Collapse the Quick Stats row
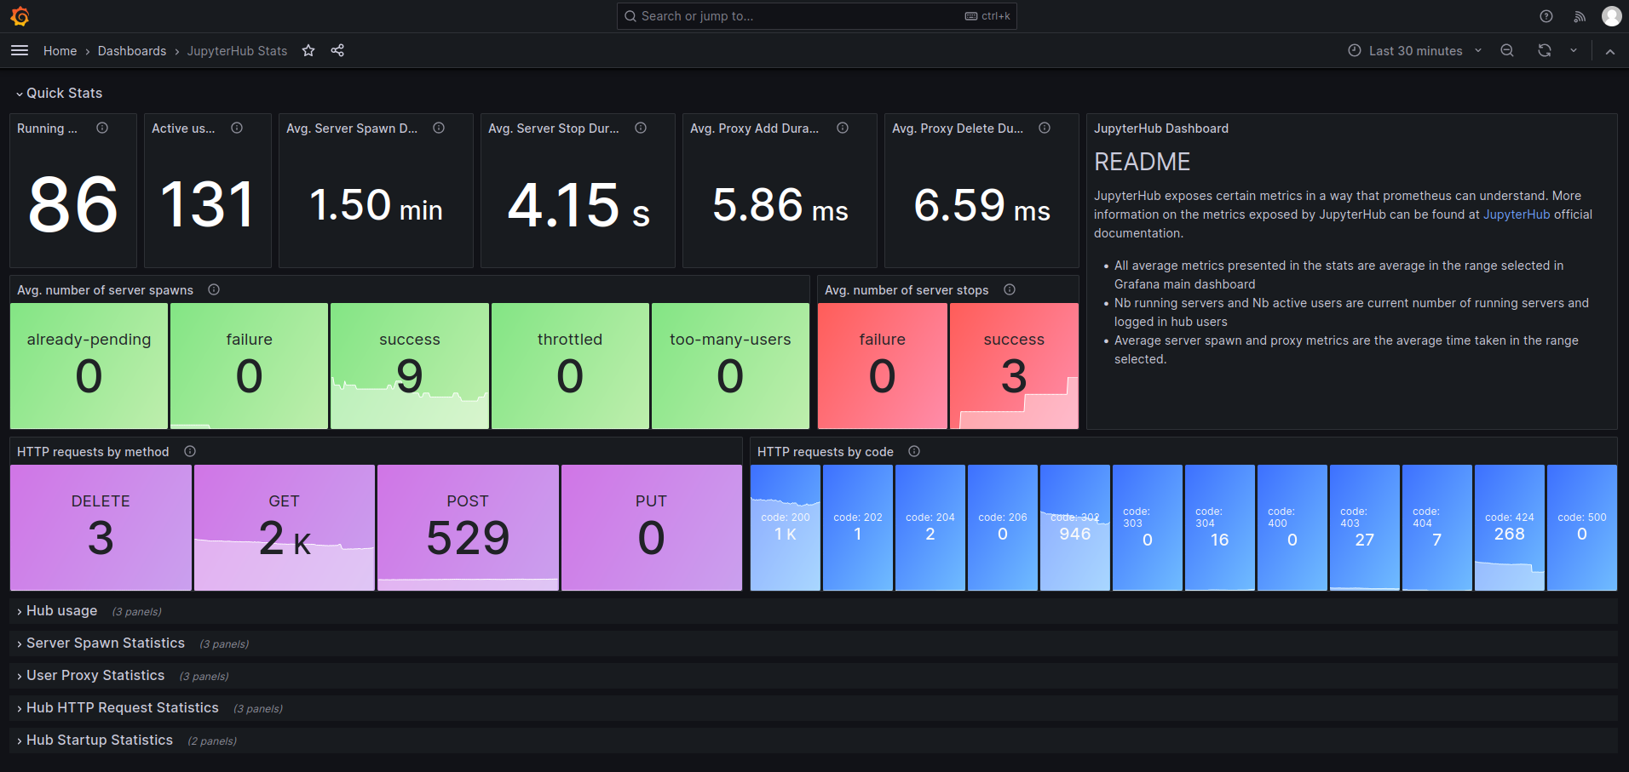The image size is (1629, 772). tap(59, 94)
